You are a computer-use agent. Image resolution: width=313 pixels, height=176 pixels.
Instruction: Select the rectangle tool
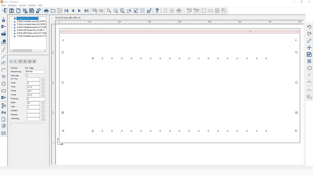4,91
